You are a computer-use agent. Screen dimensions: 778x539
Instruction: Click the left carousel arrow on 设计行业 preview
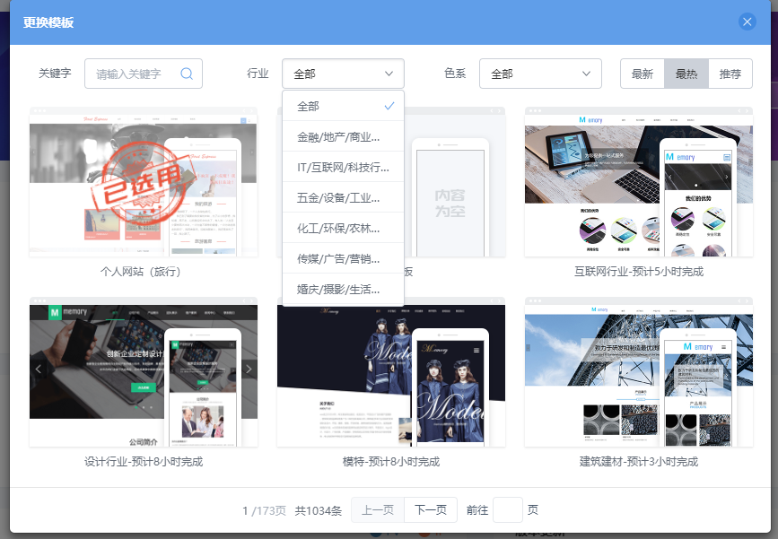(39, 369)
